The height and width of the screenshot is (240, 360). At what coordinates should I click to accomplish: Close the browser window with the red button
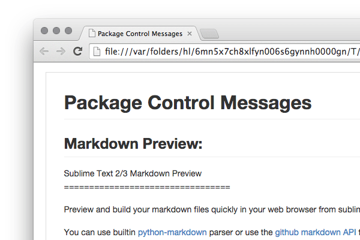pyautogui.click(x=45, y=31)
